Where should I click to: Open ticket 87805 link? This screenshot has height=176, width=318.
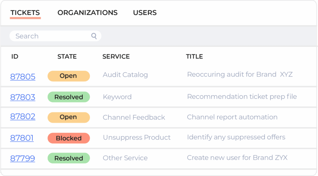point(23,77)
